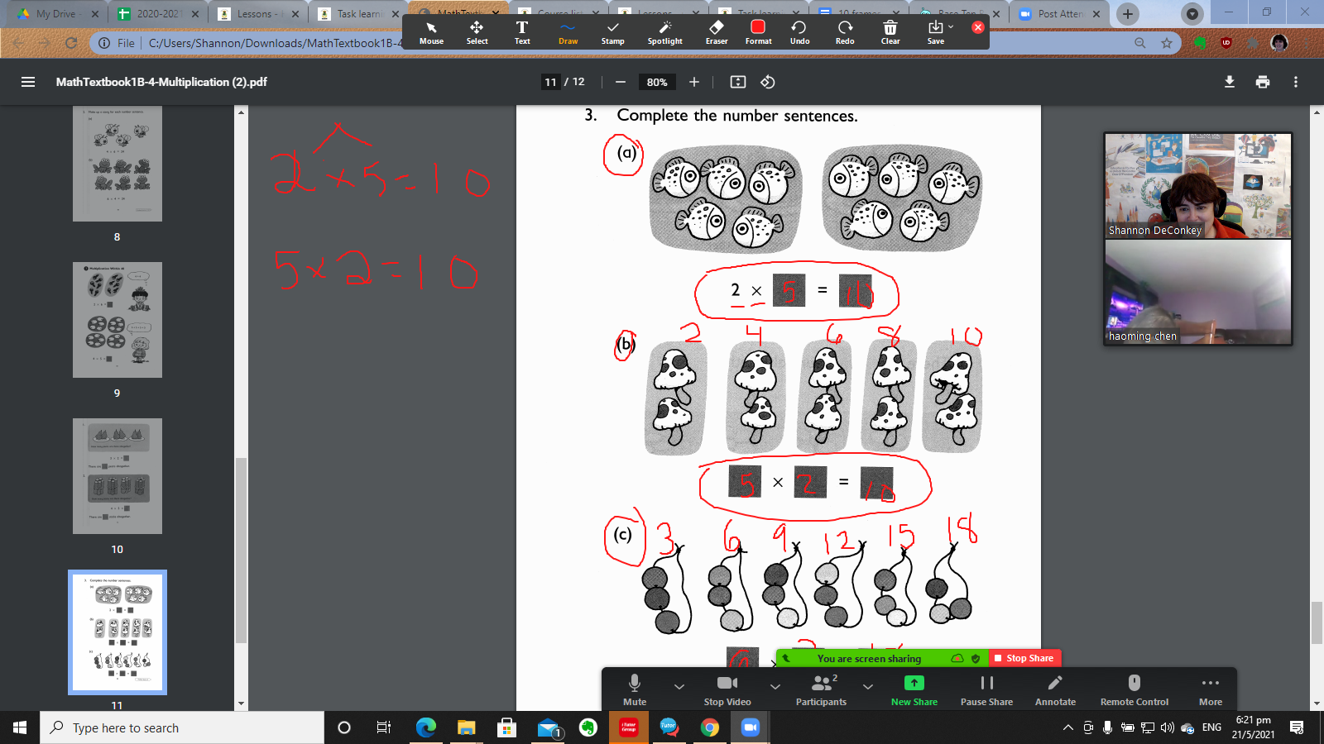Open File Explorer from the taskbar
The image size is (1324, 744).
pos(466,727)
